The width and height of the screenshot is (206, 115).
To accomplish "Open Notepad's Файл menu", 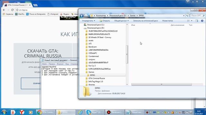I will pyautogui.click(x=44, y=64).
